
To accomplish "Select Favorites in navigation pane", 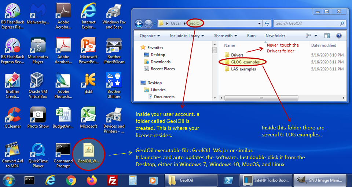I will pos(152,48).
